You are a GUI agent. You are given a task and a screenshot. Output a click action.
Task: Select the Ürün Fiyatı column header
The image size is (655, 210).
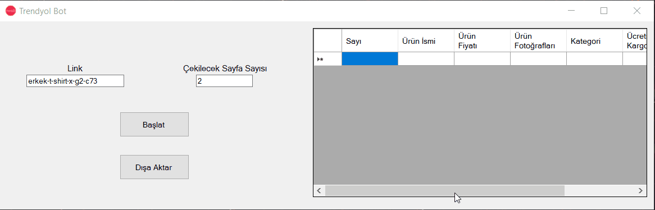(482, 41)
